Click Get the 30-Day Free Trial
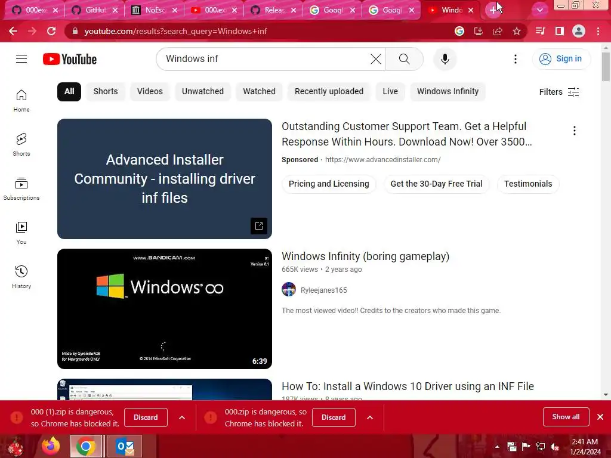This screenshot has height=458, width=611. point(436,184)
